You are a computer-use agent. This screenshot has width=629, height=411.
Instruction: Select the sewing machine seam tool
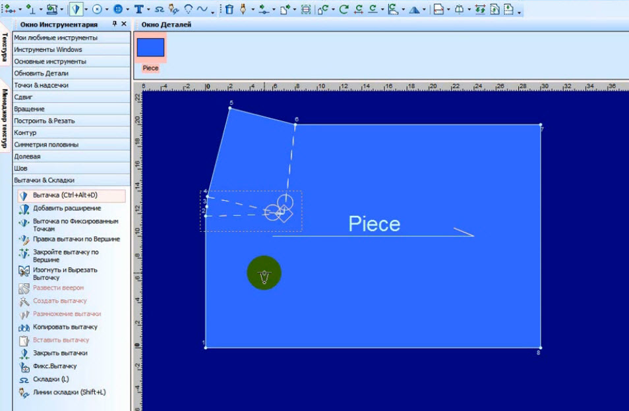click(53, 9)
